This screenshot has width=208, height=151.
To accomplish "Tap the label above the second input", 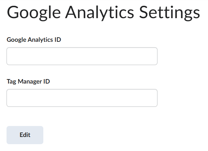I will pyautogui.click(x=28, y=81).
